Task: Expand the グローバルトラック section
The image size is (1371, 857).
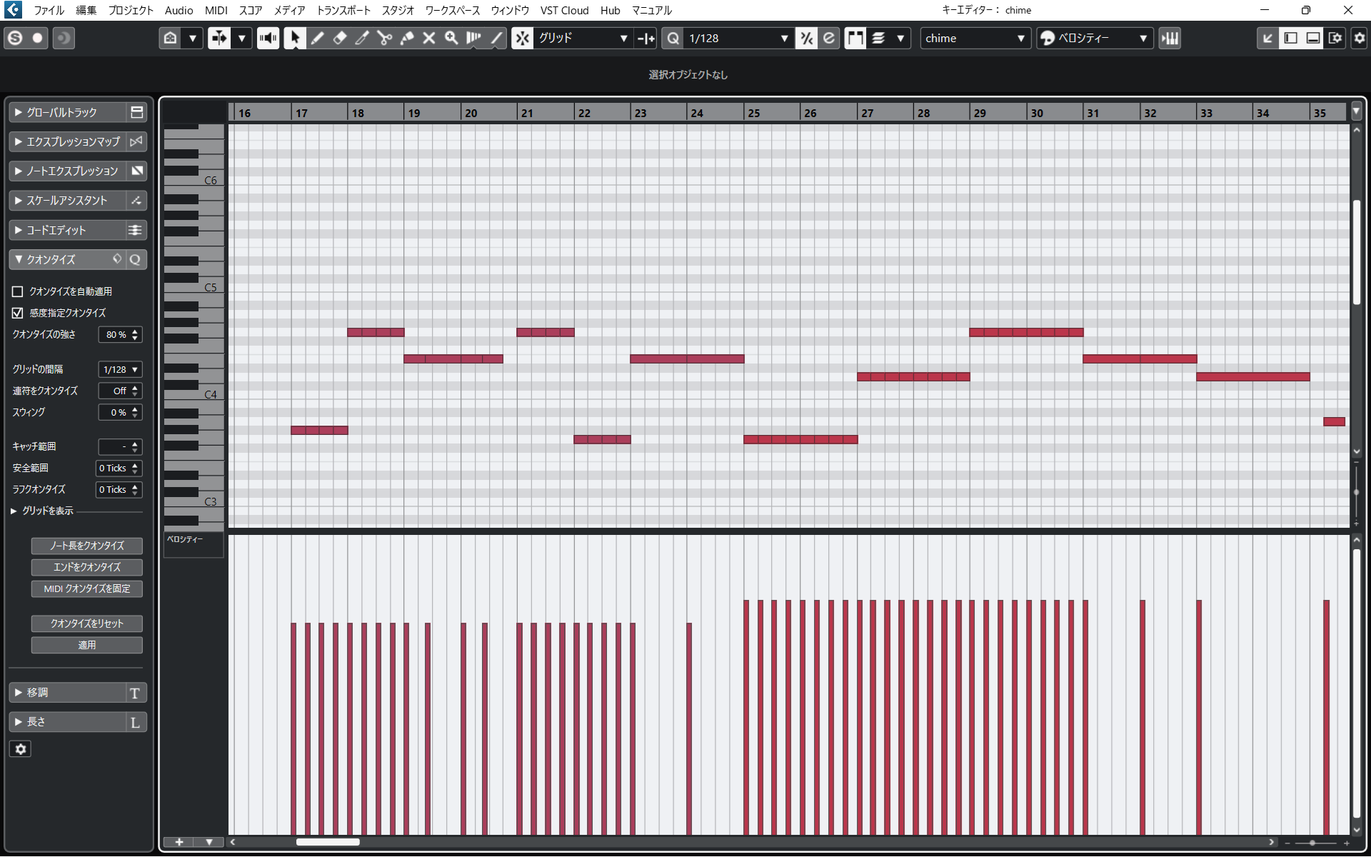Action: coord(66,112)
